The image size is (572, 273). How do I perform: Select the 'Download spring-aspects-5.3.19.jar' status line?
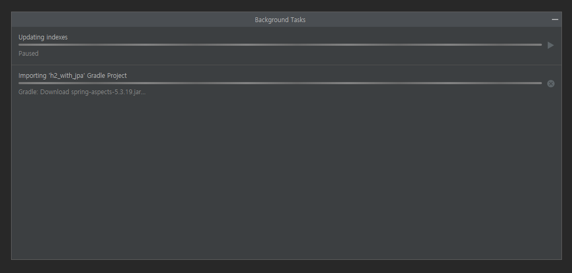click(x=82, y=92)
